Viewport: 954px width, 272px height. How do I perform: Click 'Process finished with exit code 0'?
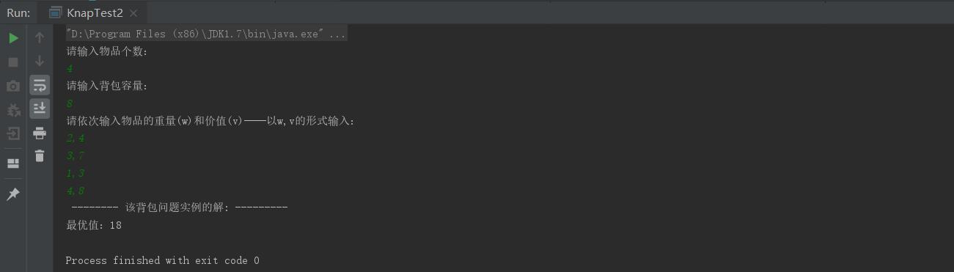162,260
